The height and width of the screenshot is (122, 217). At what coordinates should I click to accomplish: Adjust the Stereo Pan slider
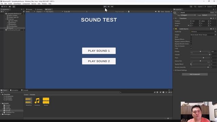(200, 61)
